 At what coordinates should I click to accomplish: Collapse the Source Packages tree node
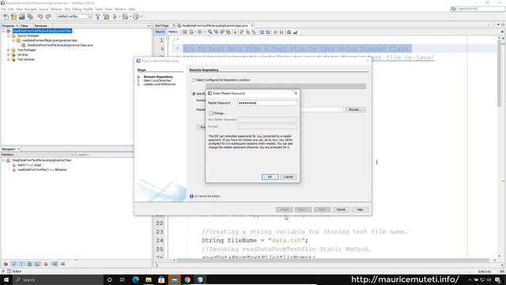9,36
